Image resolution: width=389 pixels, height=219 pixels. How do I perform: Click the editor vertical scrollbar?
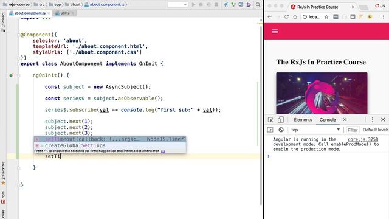[261, 116]
